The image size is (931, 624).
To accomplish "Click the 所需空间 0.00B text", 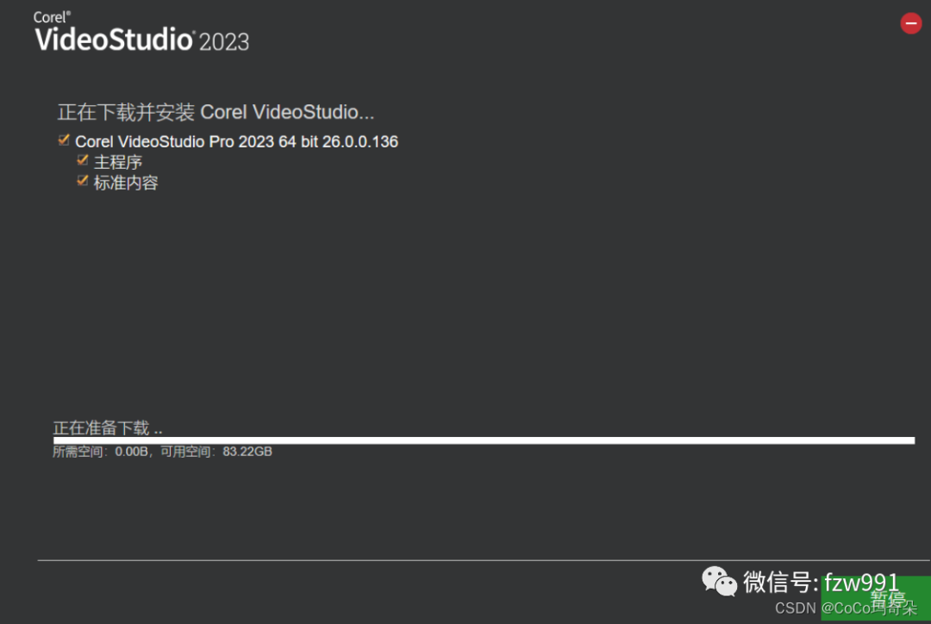I will pos(100,452).
